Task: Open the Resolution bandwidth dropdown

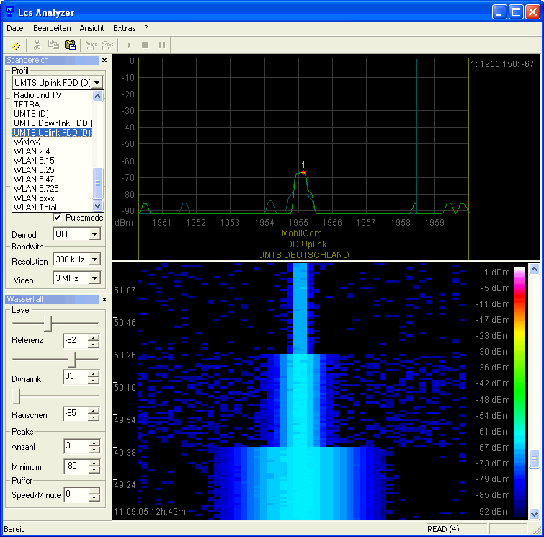Action: 94,259
